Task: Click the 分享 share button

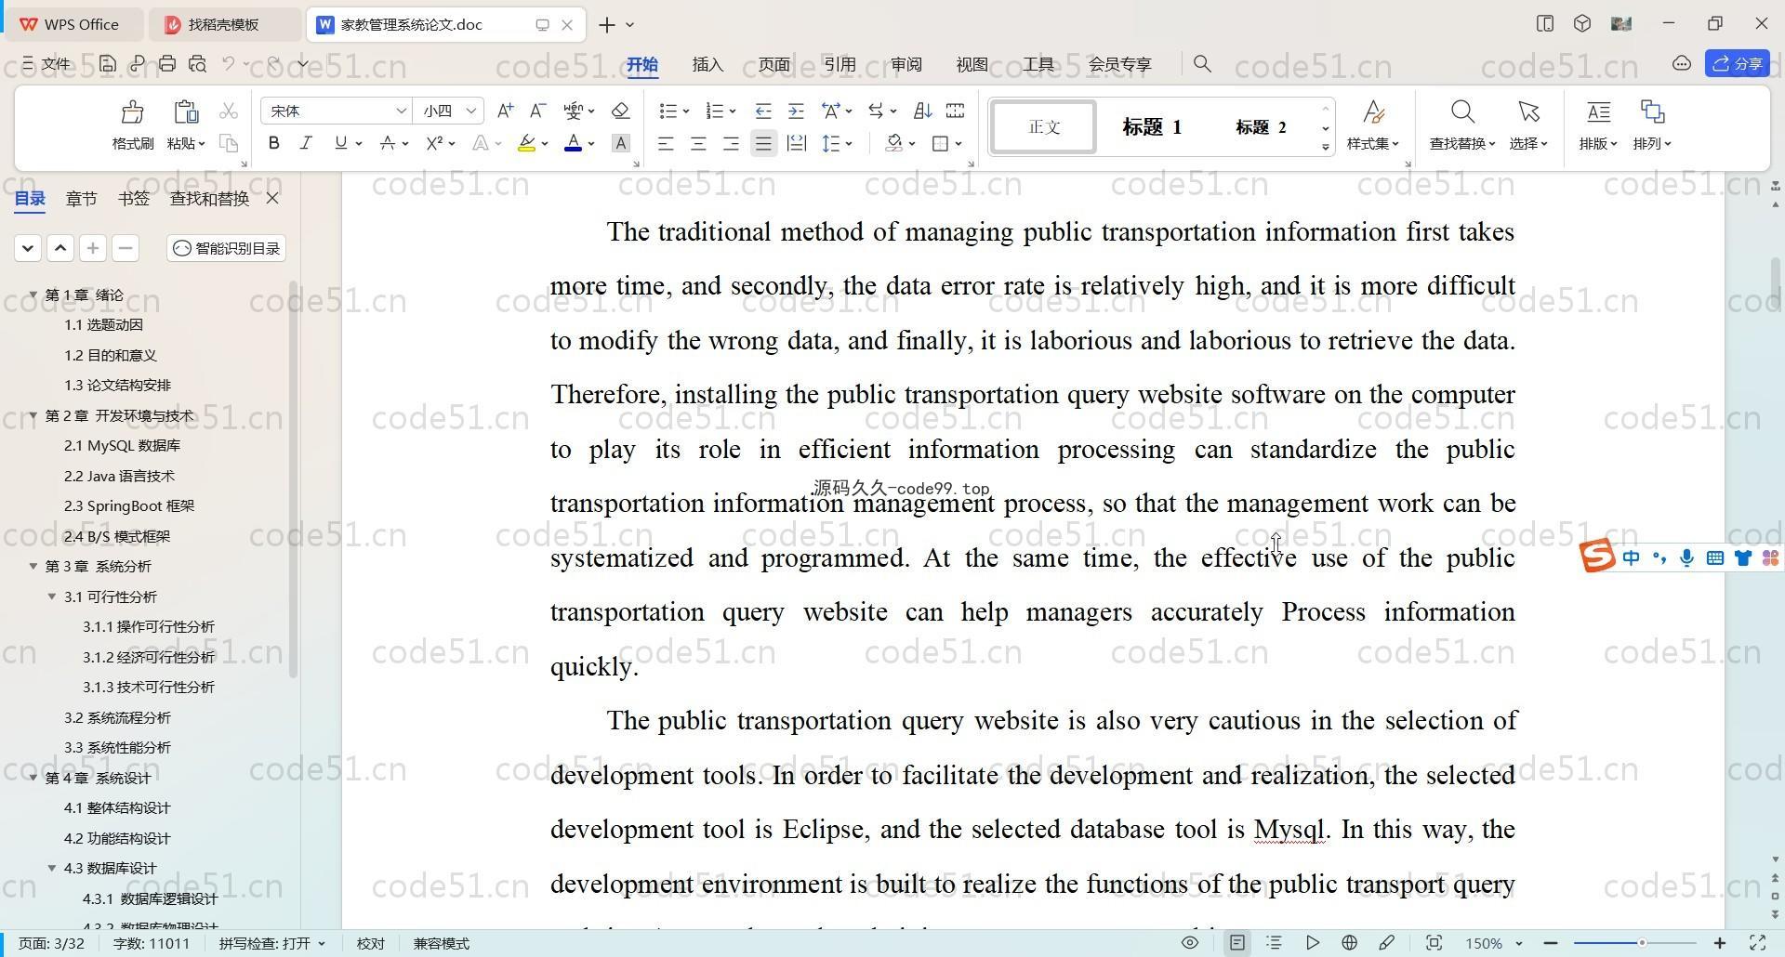Action: tap(1737, 63)
